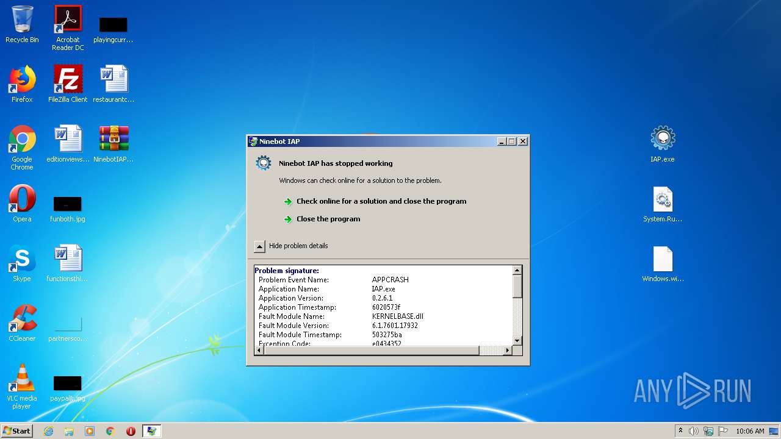Launch FileZilla Client shortcut
Screen dimensions: 781x439
[x=68, y=84]
